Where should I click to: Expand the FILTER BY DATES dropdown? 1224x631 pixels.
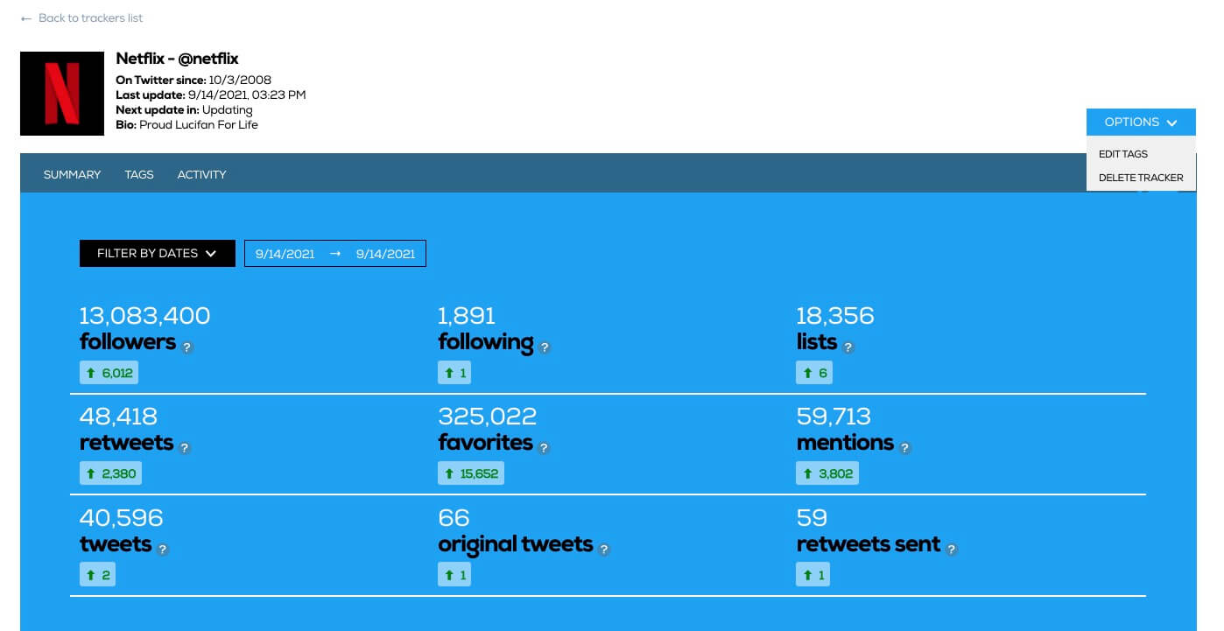coord(157,253)
